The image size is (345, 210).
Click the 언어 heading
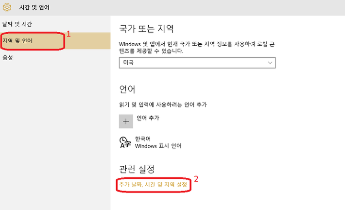127,89
